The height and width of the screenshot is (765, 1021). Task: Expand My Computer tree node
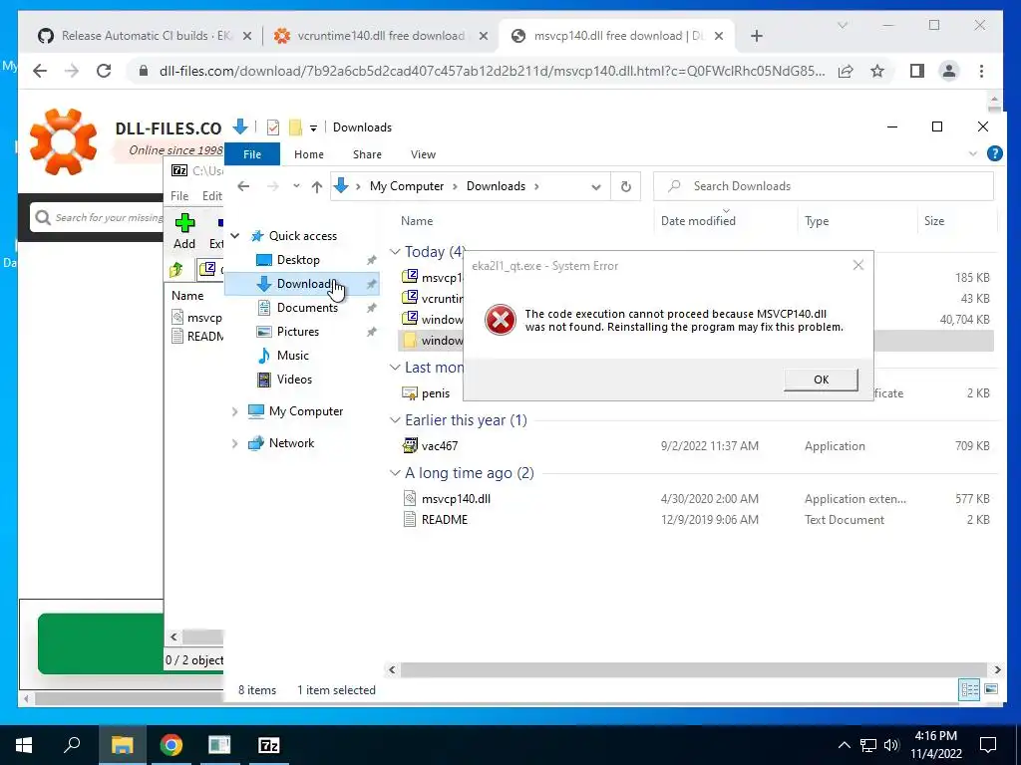click(x=234, y=411)
